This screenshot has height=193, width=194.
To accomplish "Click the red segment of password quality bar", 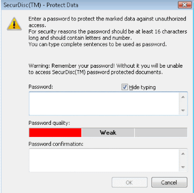I will coord(55,133).
